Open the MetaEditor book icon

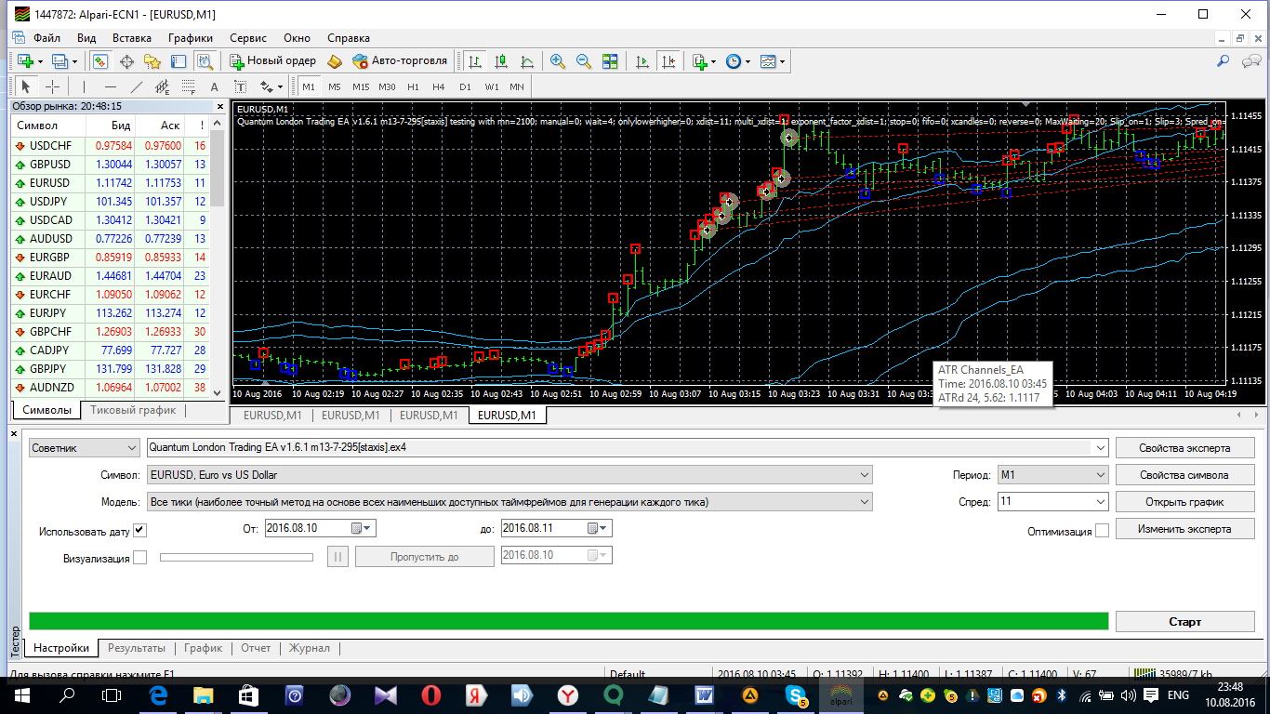(x=335, y=60)
